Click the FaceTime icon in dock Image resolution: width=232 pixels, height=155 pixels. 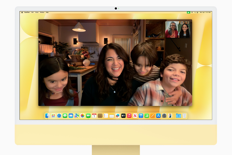(88, 115)
